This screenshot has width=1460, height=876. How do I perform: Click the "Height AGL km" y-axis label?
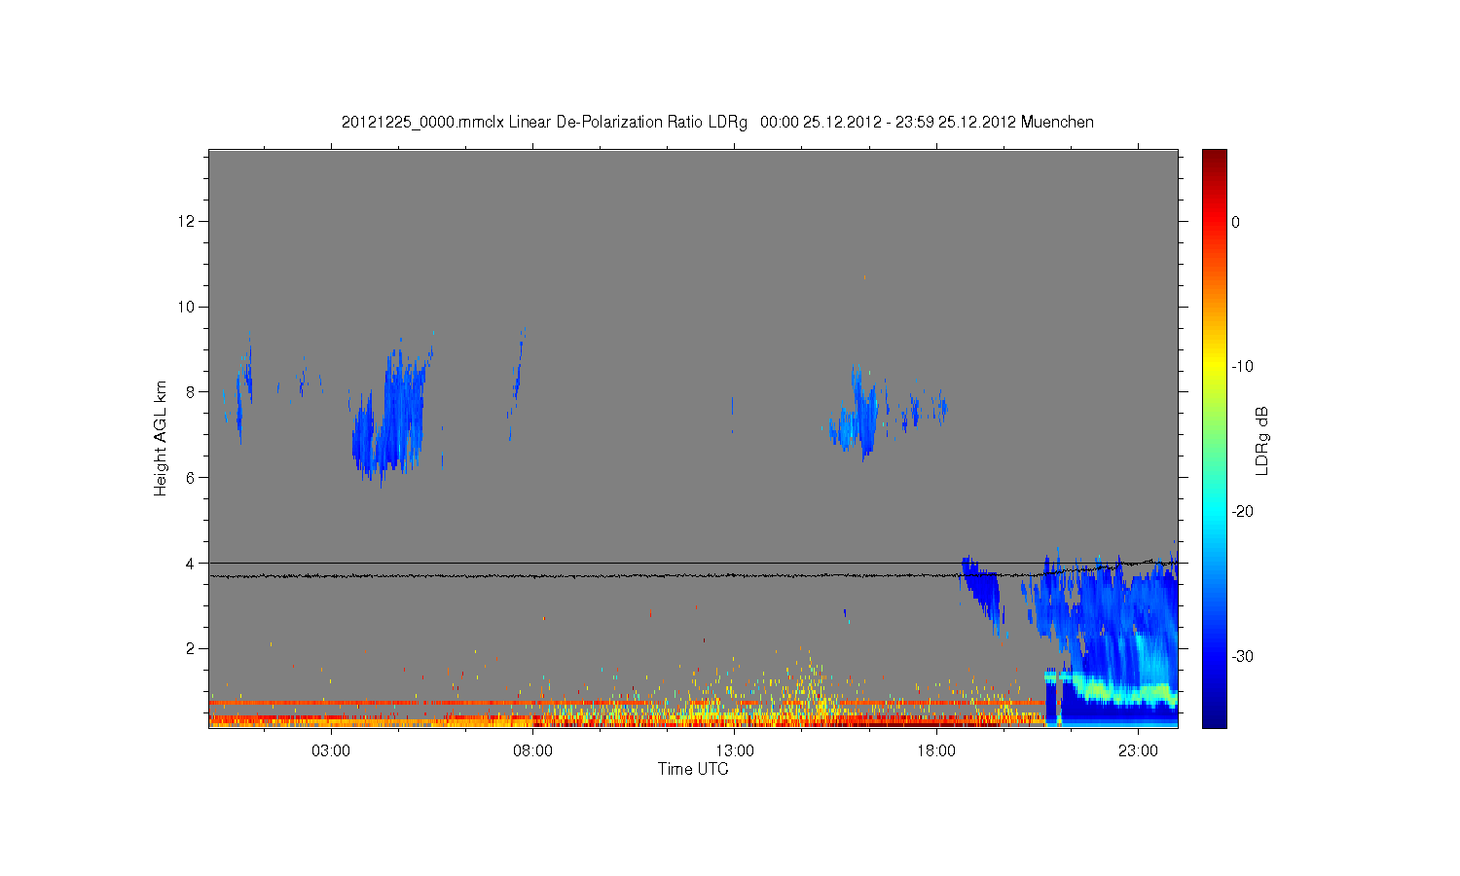click(x=161, y=438)
